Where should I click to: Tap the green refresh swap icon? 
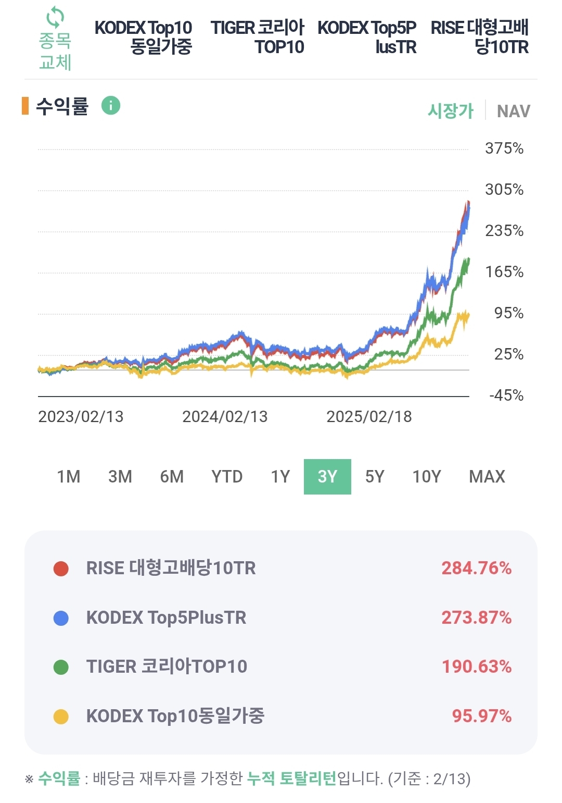[55, 18]
